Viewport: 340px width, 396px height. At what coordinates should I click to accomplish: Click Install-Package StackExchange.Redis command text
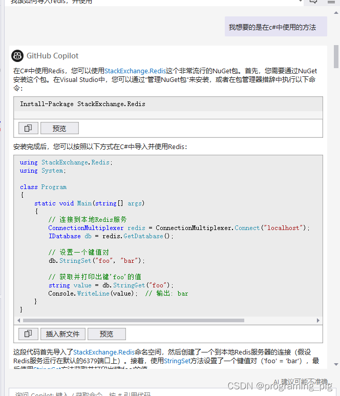coord(82,104)
